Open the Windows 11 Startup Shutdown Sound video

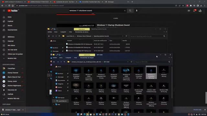113,25
